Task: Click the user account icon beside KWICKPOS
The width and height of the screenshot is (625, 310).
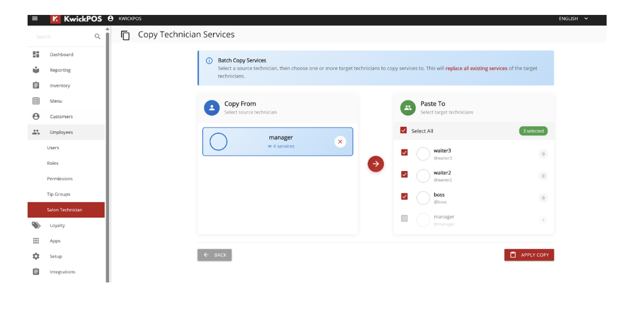Action: tap(110, 18)
